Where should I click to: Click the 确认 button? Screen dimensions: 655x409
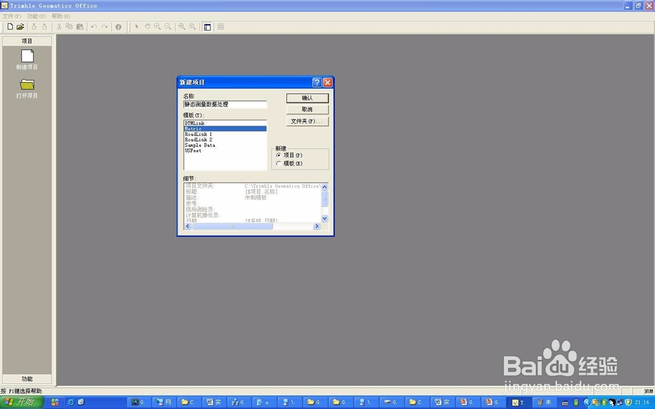tap(307, 98)
